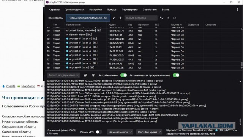Toggle Автоматическая прокрутка в конец switch

(x=176, y=75)
